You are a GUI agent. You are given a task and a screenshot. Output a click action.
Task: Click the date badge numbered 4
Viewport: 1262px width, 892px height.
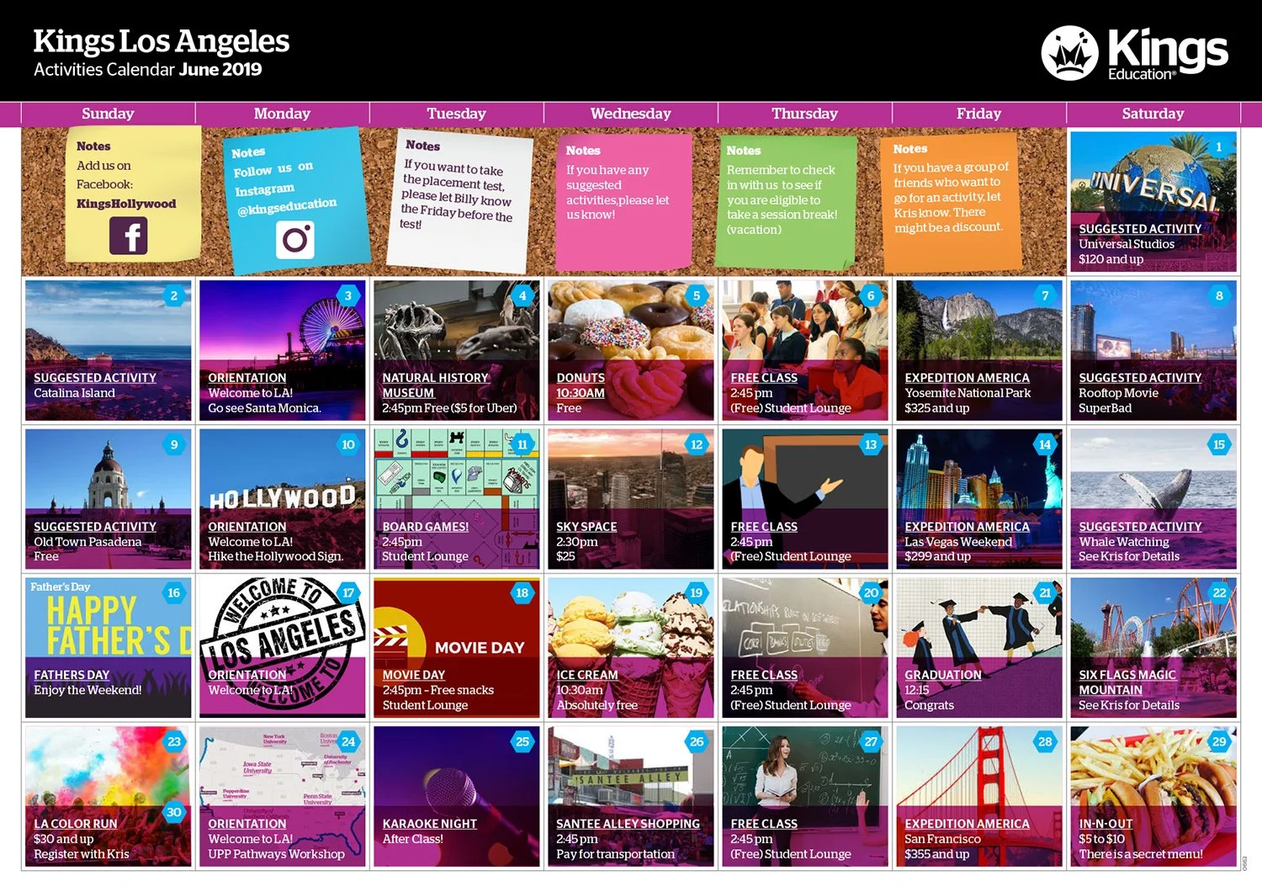click(x=522, y=295)
